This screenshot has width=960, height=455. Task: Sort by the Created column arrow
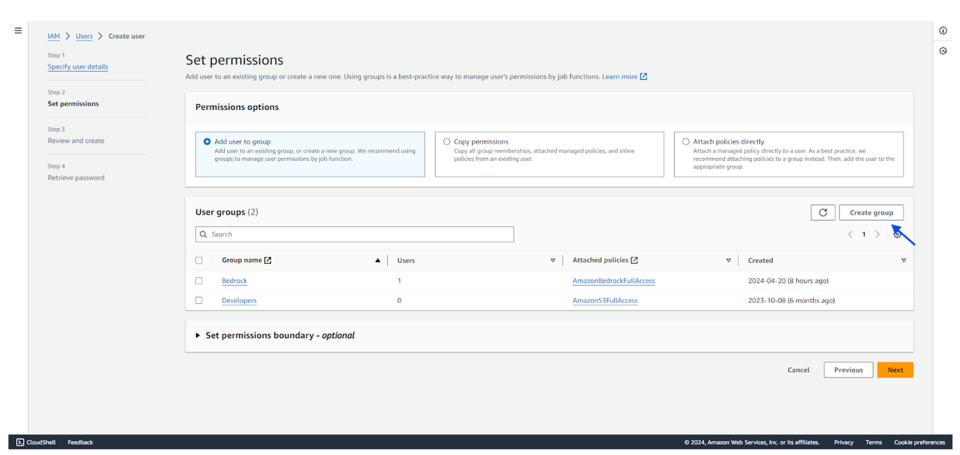[903, 260]
